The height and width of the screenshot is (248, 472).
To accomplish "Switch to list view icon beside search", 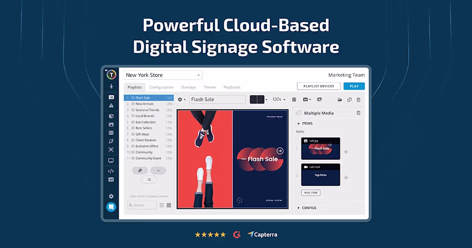I will 162,205.
